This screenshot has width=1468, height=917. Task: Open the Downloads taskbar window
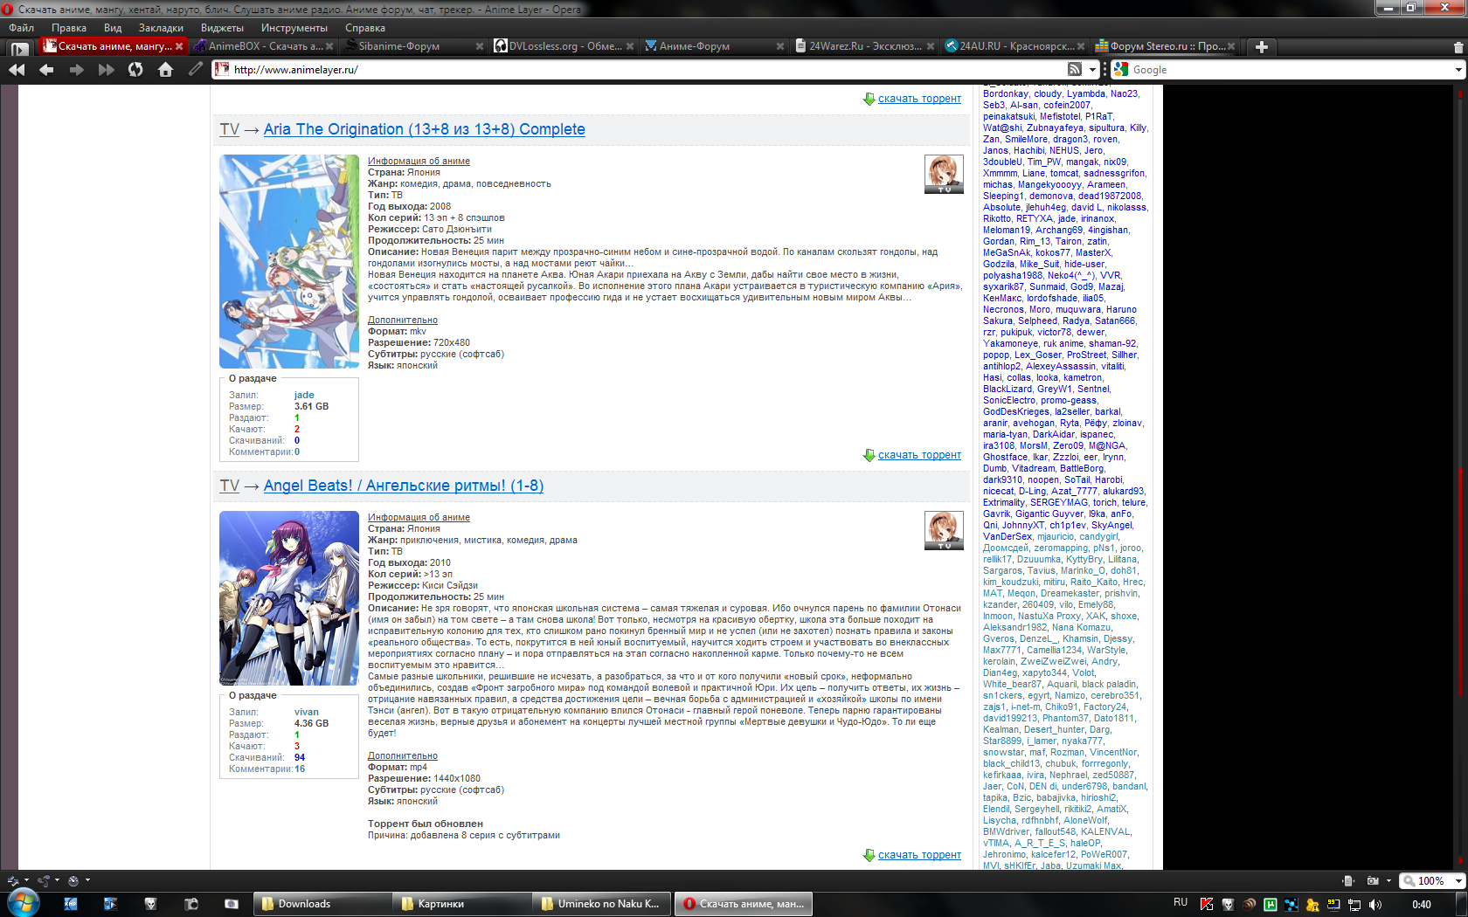point(322,904)
